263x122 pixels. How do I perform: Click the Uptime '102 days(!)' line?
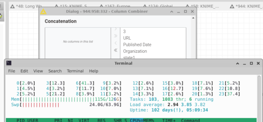169,110
